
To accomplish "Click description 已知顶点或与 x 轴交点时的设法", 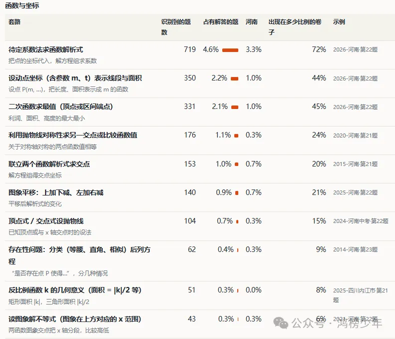I will point(50,232).
